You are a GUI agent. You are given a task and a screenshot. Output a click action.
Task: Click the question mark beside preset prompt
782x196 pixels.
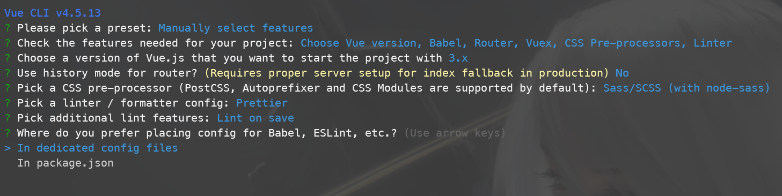[x=7, y=27]
